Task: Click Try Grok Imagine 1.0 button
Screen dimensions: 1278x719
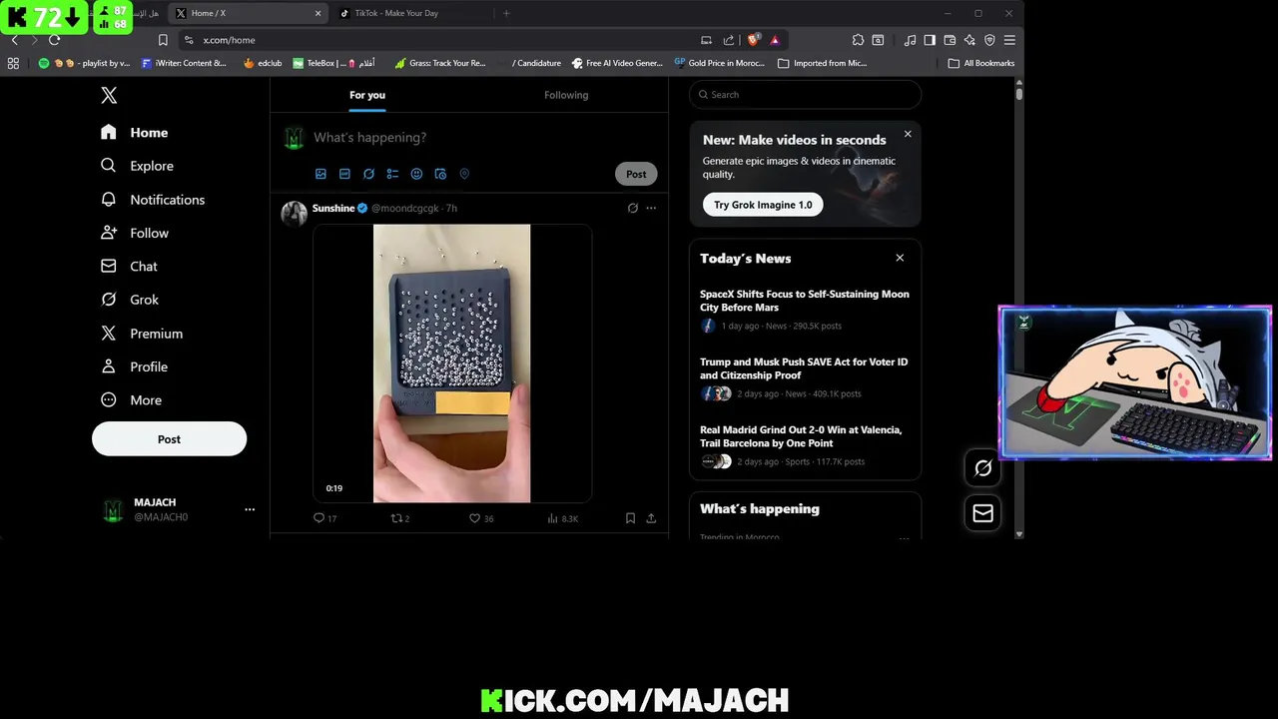Action: [763, 205]
